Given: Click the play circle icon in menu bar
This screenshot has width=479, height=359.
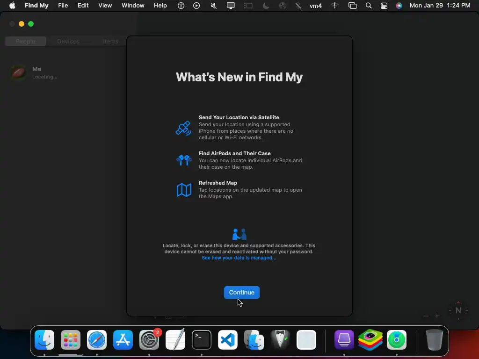Looking at the screenshot, I should (196, 6).
